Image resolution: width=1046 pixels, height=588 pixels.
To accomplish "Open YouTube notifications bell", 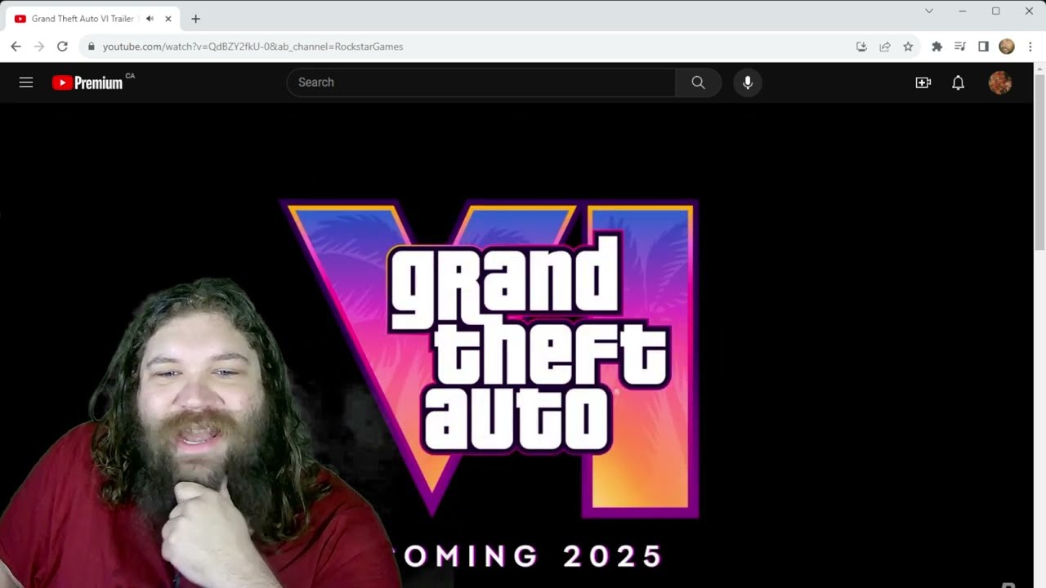I will pos(958,82).
